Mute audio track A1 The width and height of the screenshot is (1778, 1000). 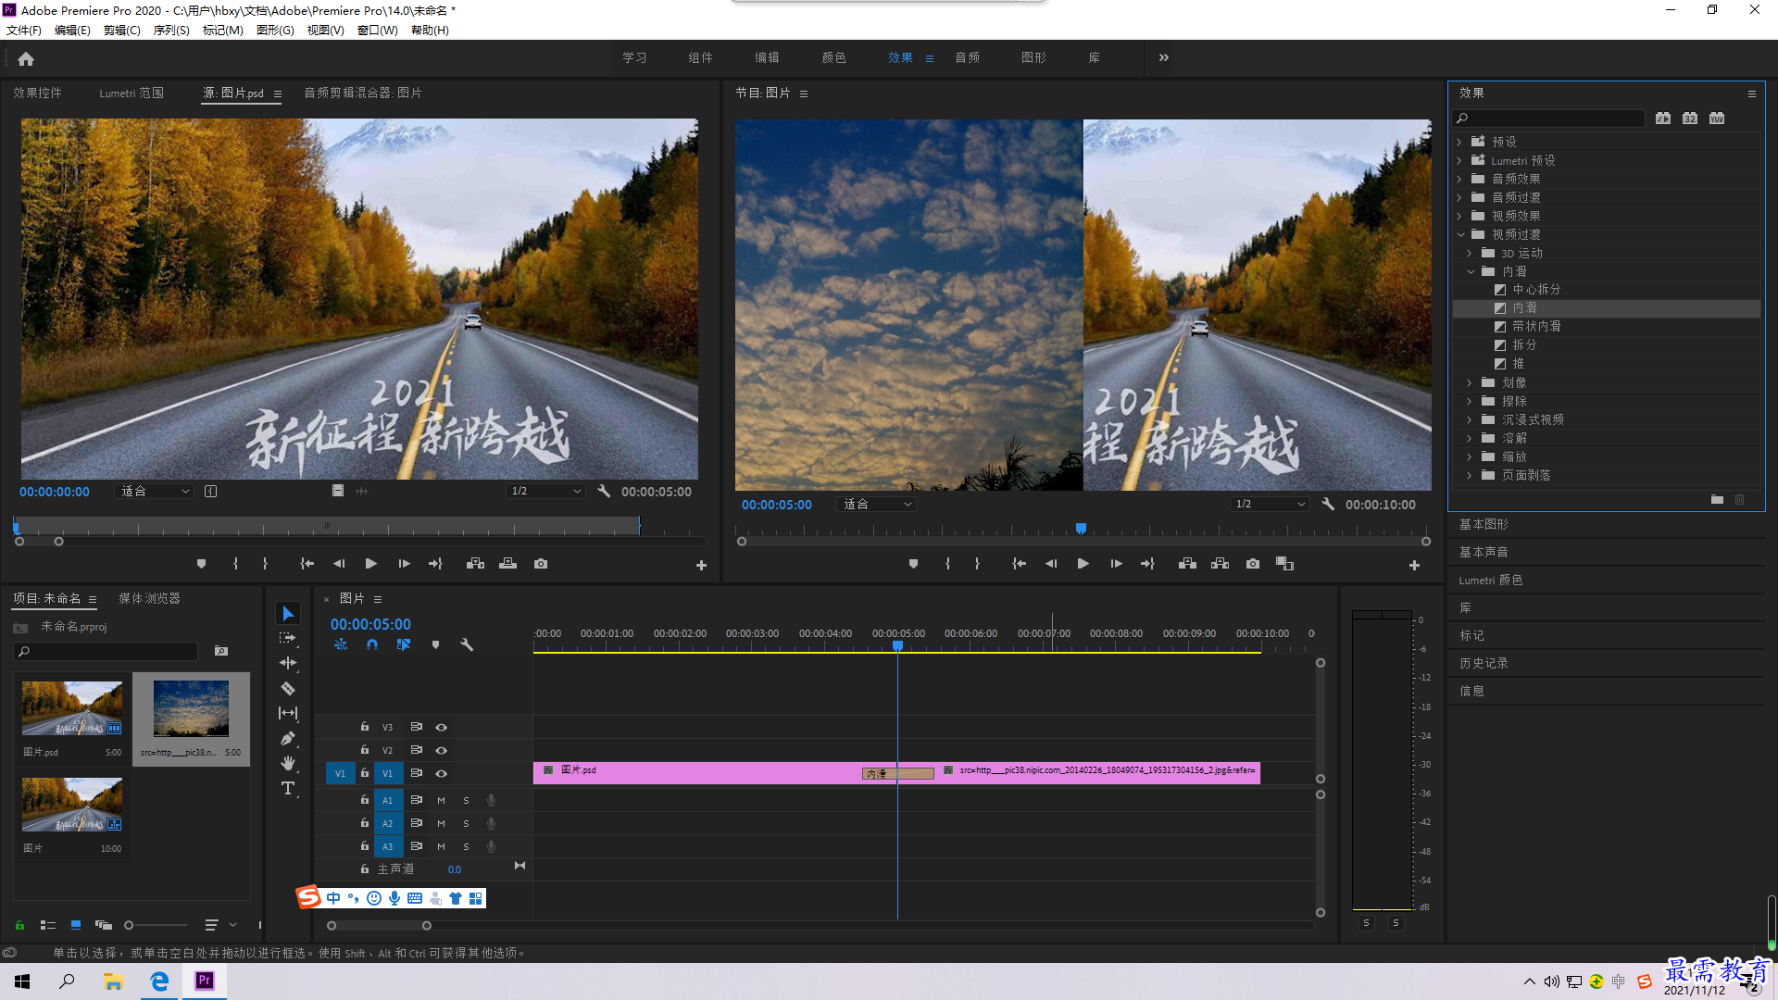[x=441, y=800]
